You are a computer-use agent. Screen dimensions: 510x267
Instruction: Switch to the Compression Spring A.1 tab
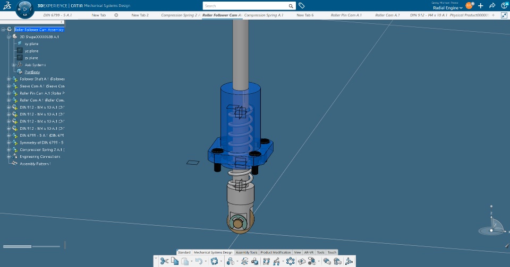pyautogui.click(x=263, y=15)
